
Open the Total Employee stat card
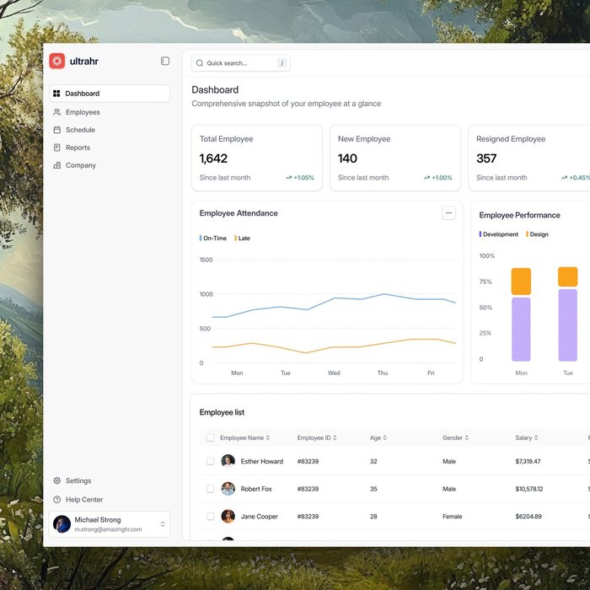[x=256, y=158]
